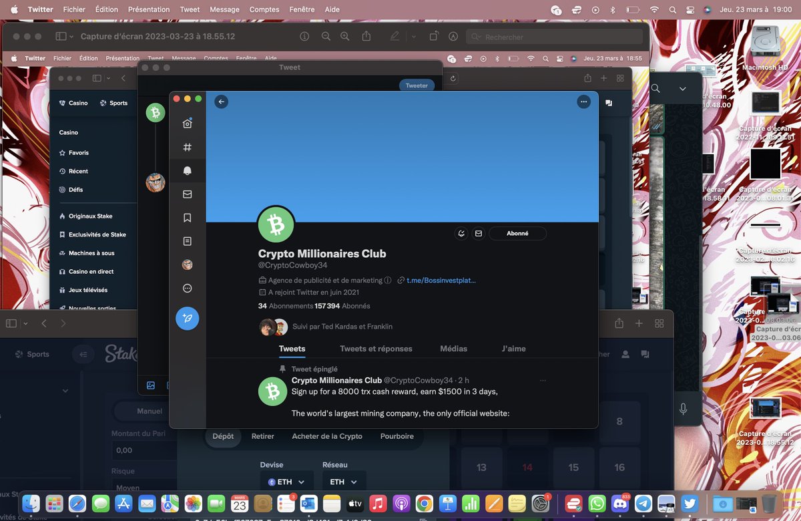The height and width of the screenshot is (521, 801).
Task: Open the More options circle in sidebar
Action: point(188,288)
